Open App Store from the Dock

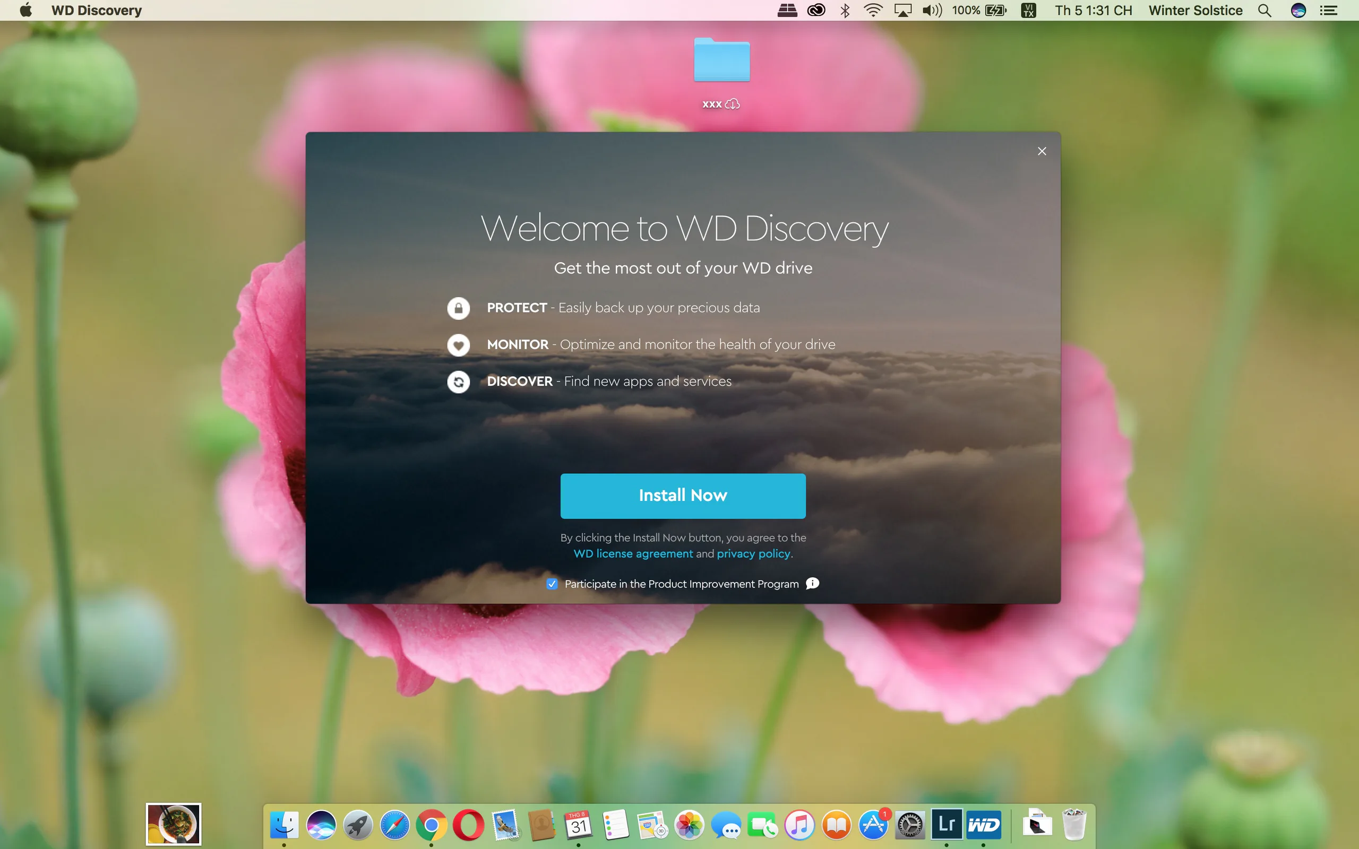point(873,825)
